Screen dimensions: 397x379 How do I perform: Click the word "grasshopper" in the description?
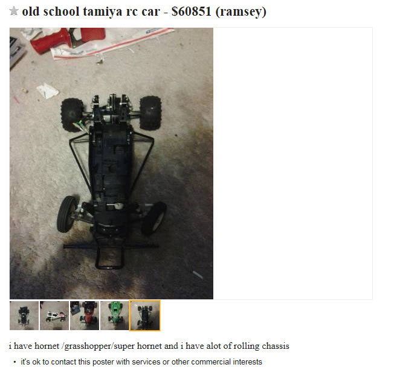(x=88, y=346)
